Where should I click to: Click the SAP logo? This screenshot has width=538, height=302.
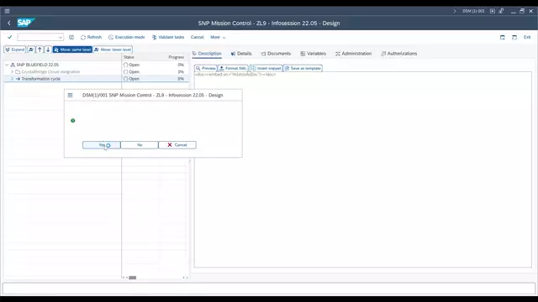tap(26, 23)
